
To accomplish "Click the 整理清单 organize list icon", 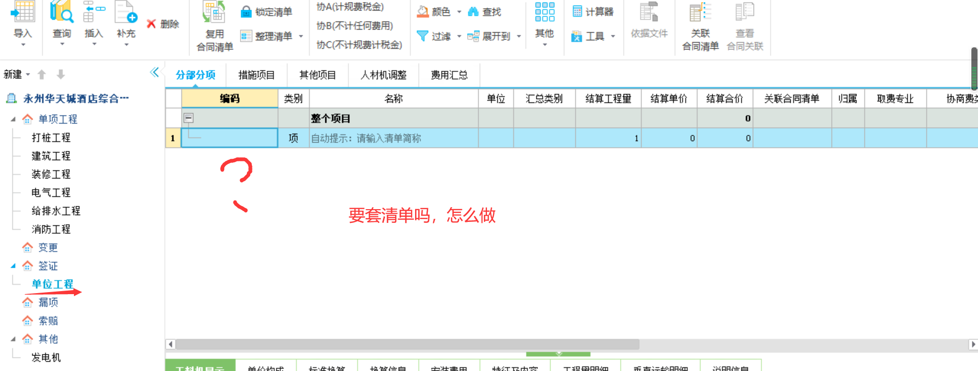I will (x=246, y=36).
